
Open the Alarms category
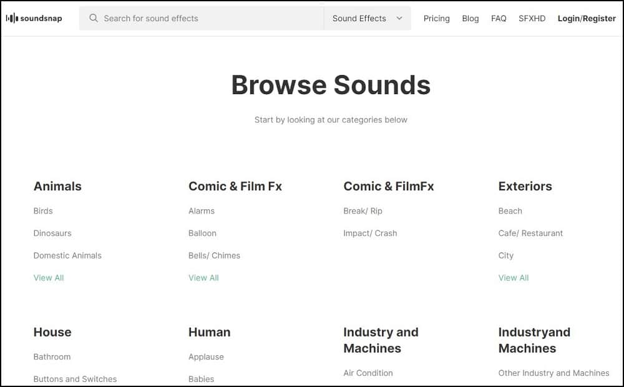pyautogui.click(x=202, y=211)
